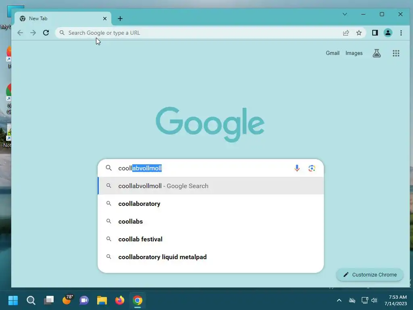The width and height of the screenshot is (413, 310).
Task: Open the clock showing 7:53 AM
Action: (395, 300)
